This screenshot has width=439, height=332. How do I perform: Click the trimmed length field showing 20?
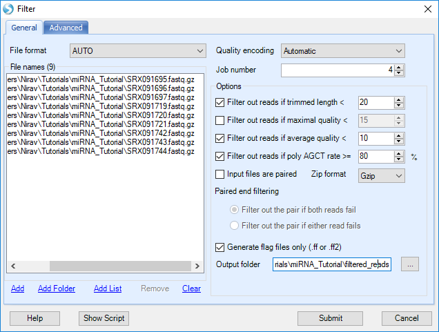coord(376,102)
